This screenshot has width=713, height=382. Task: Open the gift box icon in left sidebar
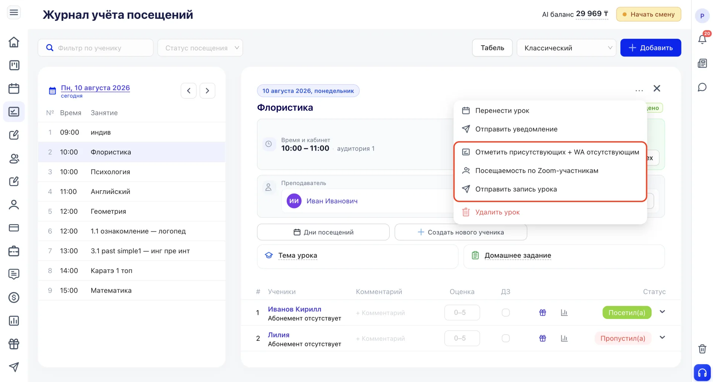[14, 344]
